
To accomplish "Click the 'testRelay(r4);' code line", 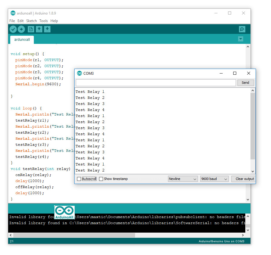I will 32,157.
